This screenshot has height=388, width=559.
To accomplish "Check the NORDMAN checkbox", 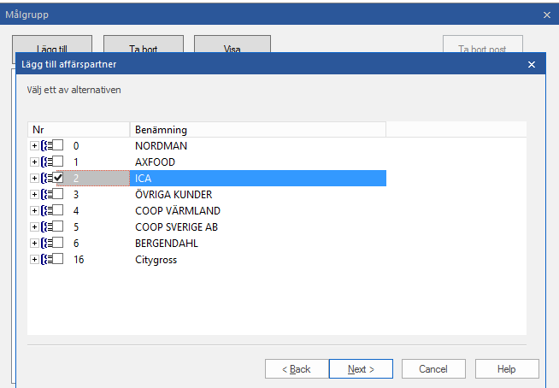I will pyautogui.click(x=58, y=145).
